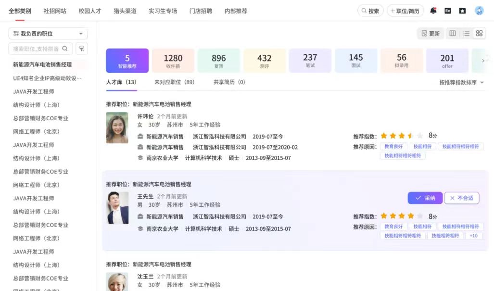Click the 更新 refresh button
Screen dimensions: 494x291
tap(431, 33)
